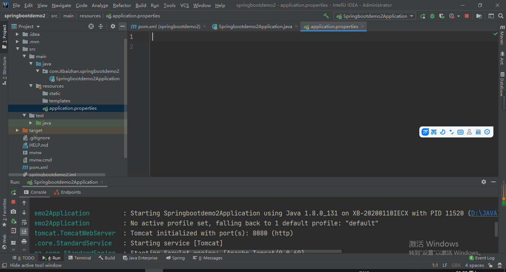This screenshot has width=506, height=272.
Task: Attach debugger icon in Run panel
Action: (13, 221)
